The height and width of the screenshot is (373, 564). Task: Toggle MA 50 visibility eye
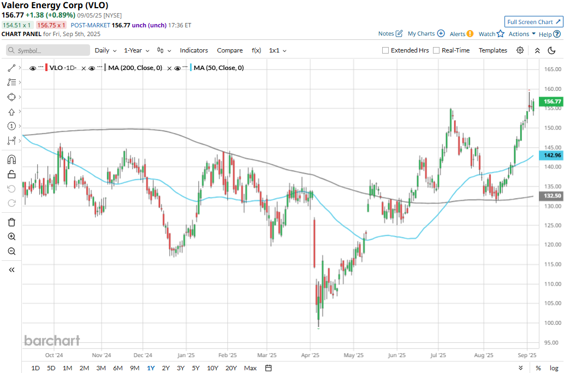pyautogui.click(x=177, y=68)
